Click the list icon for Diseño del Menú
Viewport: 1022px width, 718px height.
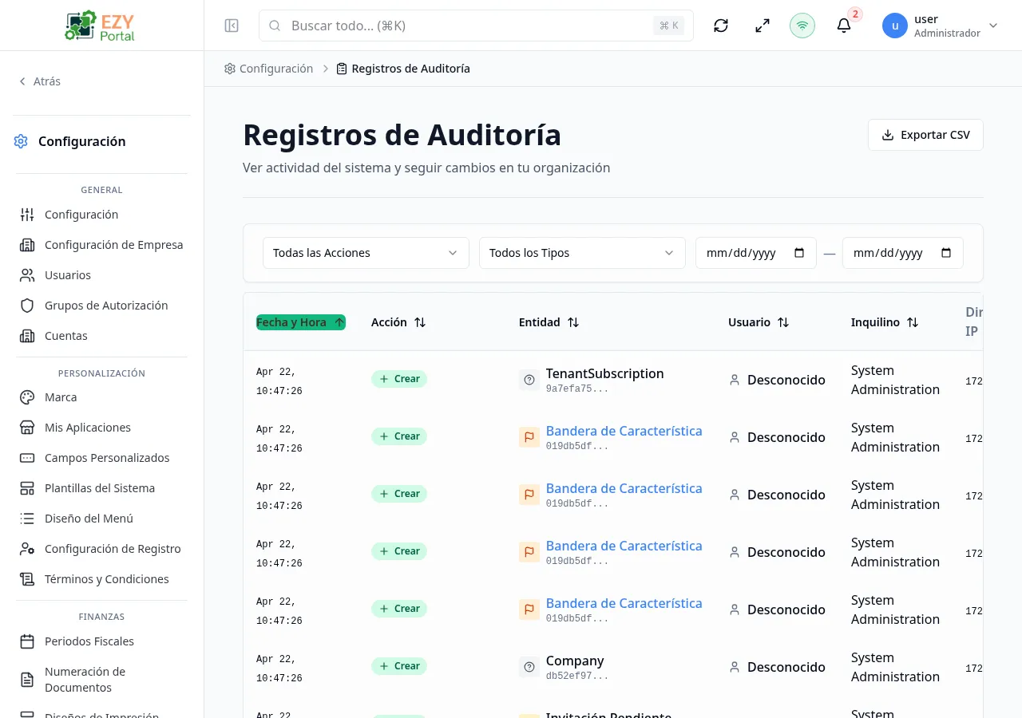[27, 519]
